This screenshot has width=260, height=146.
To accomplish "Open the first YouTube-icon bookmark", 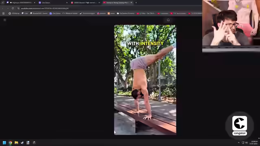I will (x=146, y=13).
